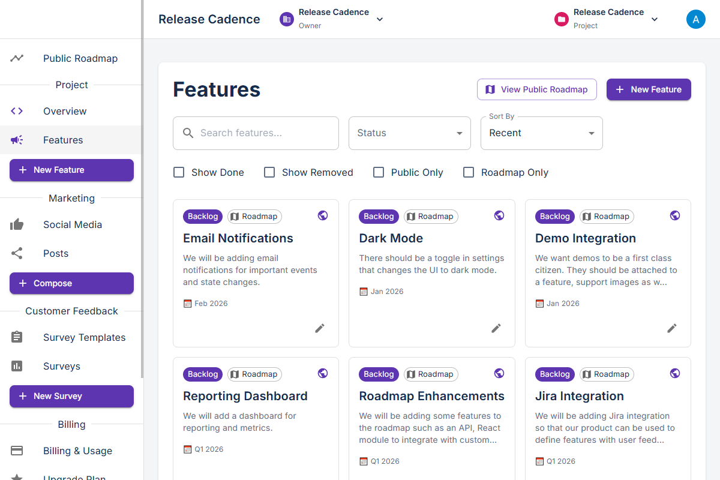Open Public Roadmap from the sidebar
The image size is (720, 480).
coord(80,58)
